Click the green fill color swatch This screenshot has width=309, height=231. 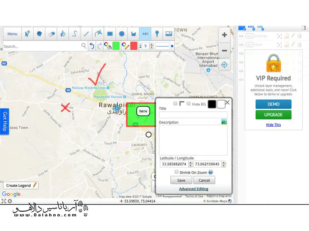click(116, 46)
